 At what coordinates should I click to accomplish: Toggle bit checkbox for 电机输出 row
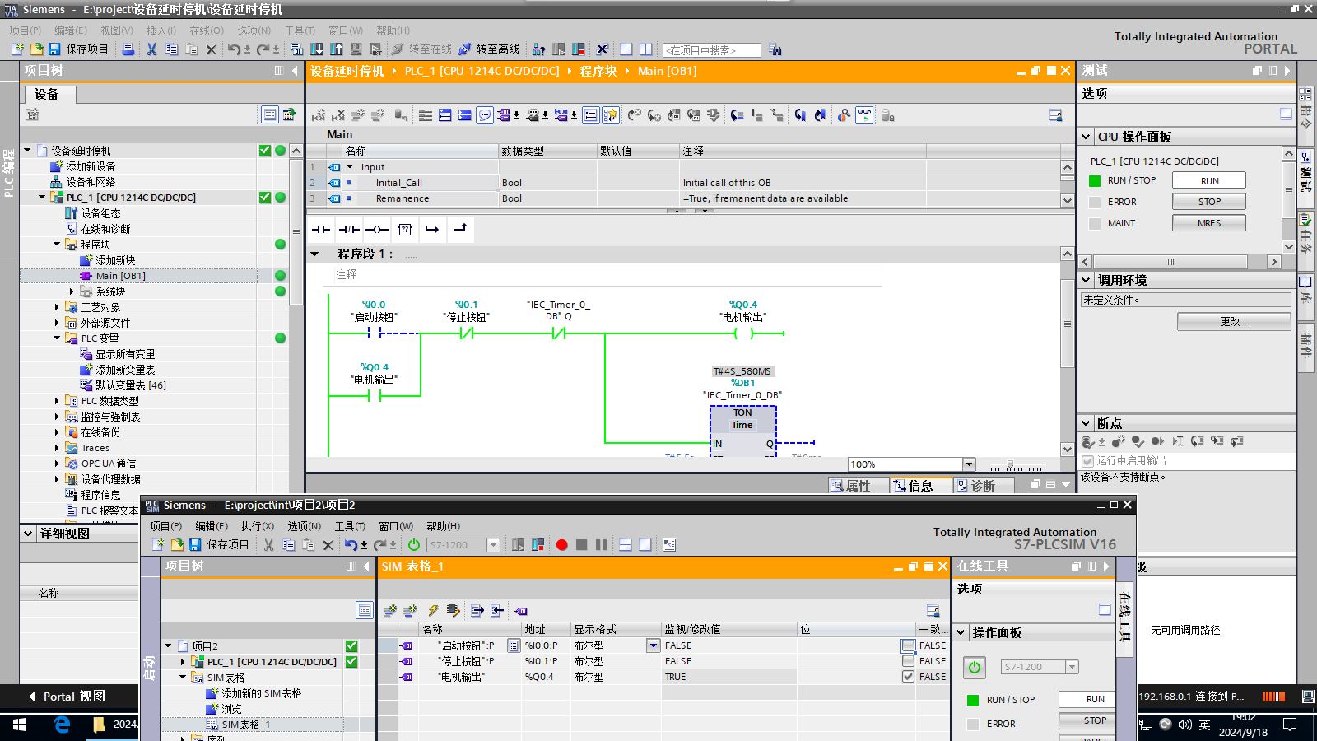[908, 677]
